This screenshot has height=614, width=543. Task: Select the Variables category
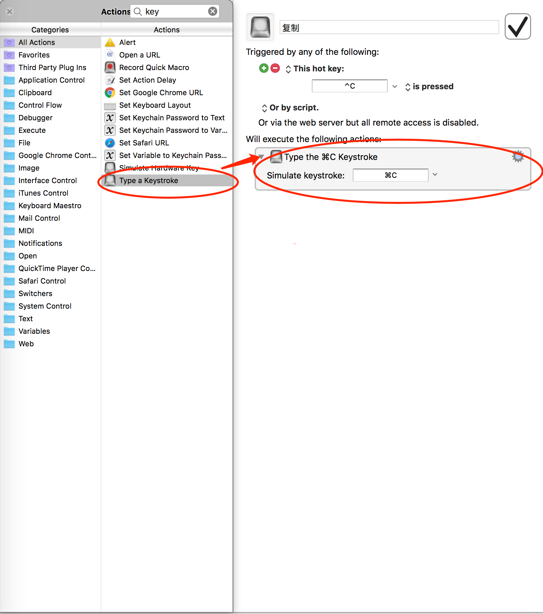[x=51, y=331]
